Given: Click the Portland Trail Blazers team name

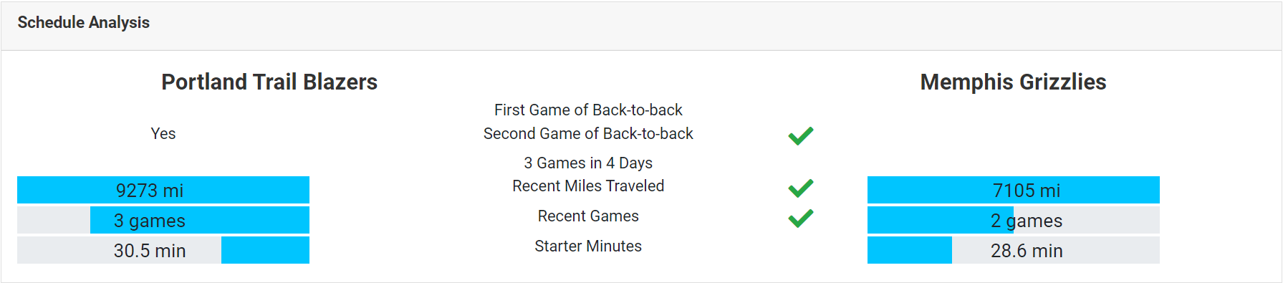Looking at the screenshot, I should (x=269, y=82).
